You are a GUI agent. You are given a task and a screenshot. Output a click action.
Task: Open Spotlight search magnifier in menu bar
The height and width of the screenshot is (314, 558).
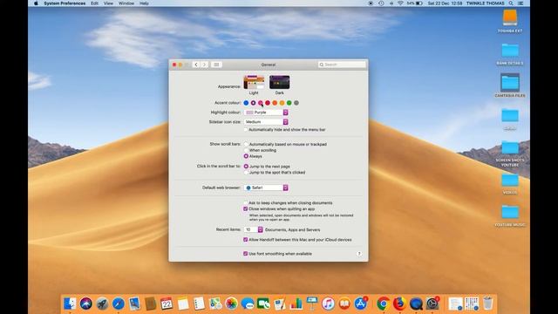pos(511,3)
